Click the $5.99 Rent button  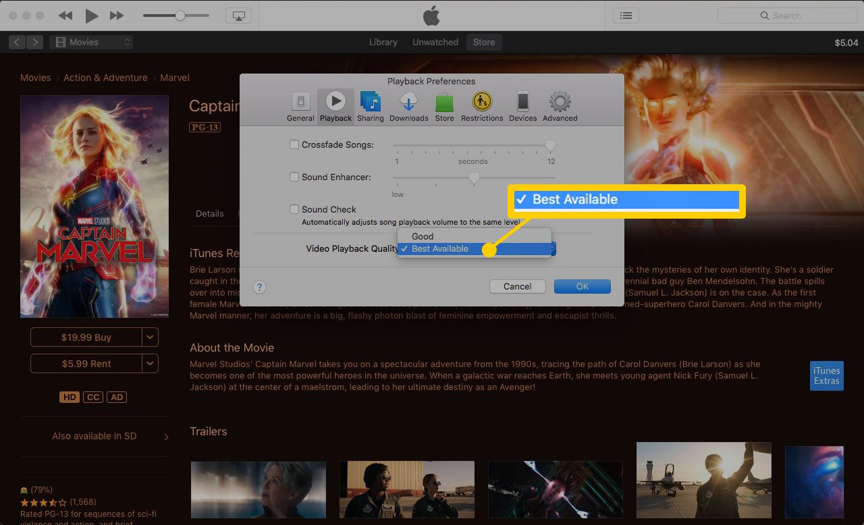[x=86, y=363]
